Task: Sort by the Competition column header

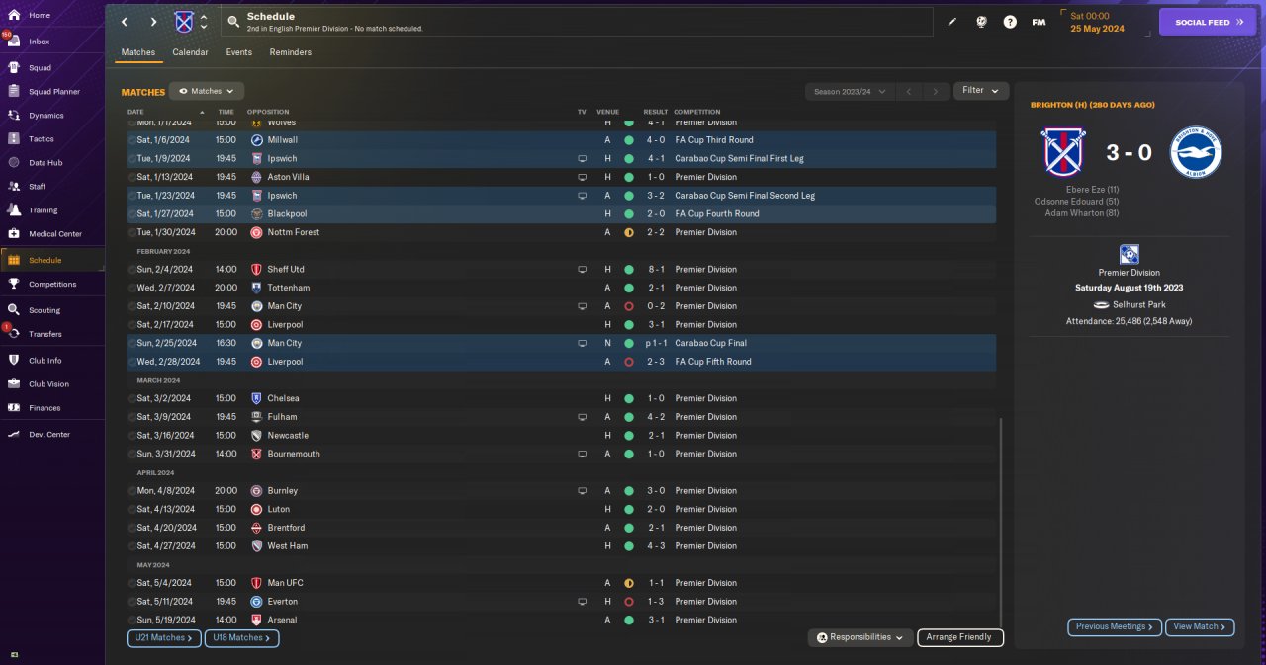Action: (x=697, y=112)
